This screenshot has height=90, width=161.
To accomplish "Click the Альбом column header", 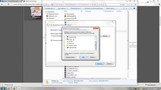I will (119, 11).
